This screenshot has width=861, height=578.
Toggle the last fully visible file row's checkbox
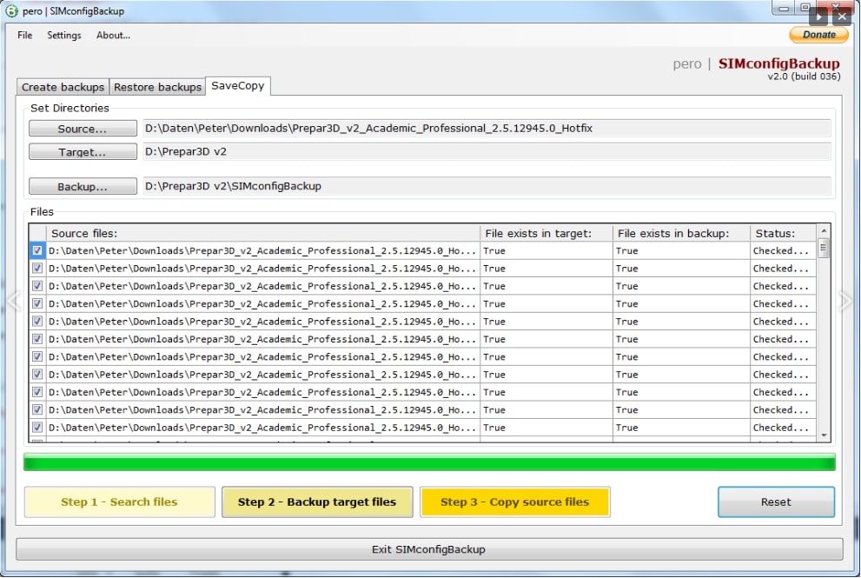point(37,428)
